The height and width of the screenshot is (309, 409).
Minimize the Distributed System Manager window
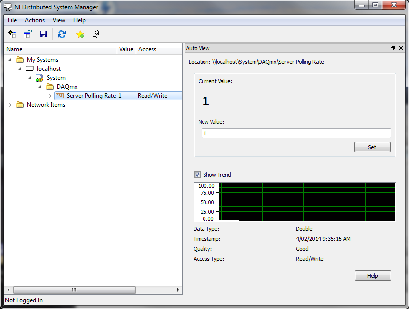click(x=361, y=5)
